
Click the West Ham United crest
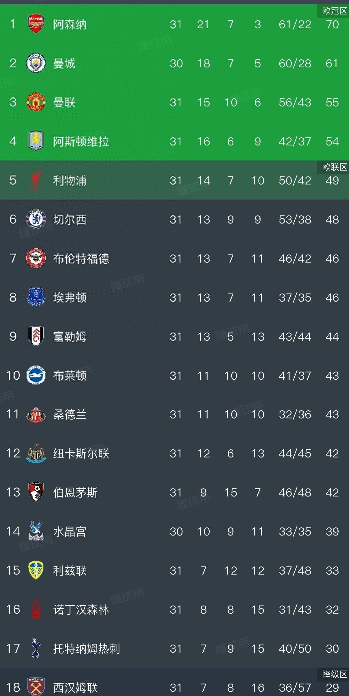tap(36, 687)
